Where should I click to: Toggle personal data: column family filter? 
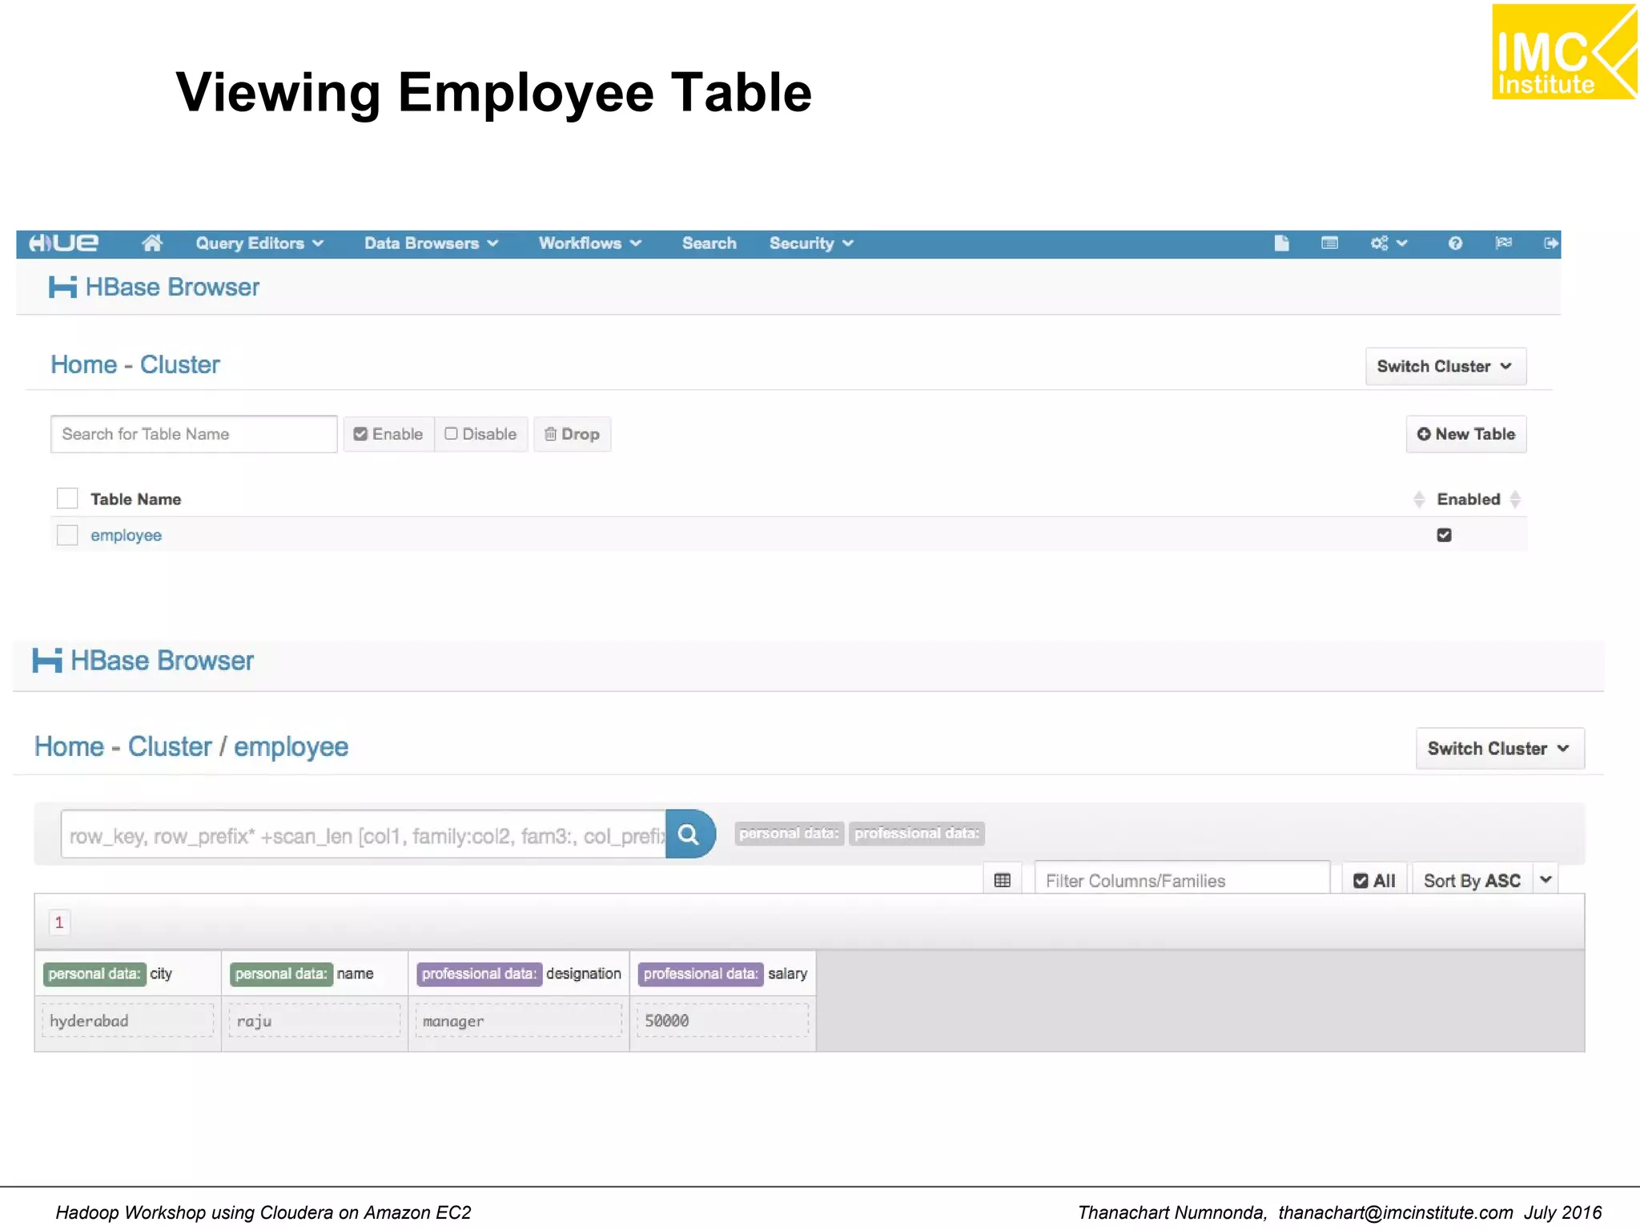(x=789, y=834)
